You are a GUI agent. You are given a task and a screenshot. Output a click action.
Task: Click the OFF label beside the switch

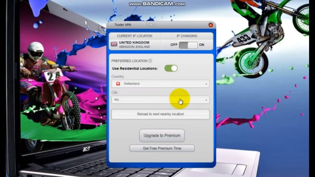click(x=174, y=45)
